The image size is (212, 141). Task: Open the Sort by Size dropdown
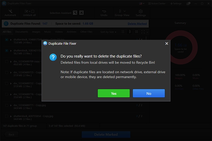pos(108,32)
